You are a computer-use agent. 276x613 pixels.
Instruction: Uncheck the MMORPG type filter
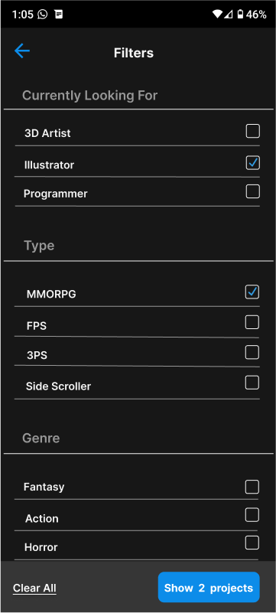(x=252, y=292)
